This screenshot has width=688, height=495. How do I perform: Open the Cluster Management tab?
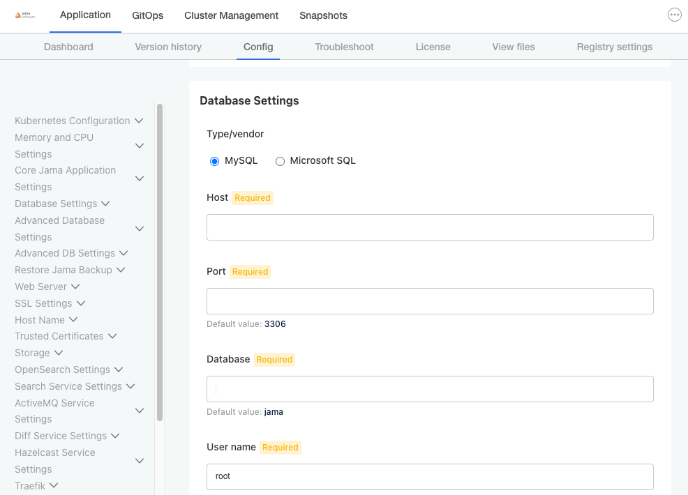point(231,15)
